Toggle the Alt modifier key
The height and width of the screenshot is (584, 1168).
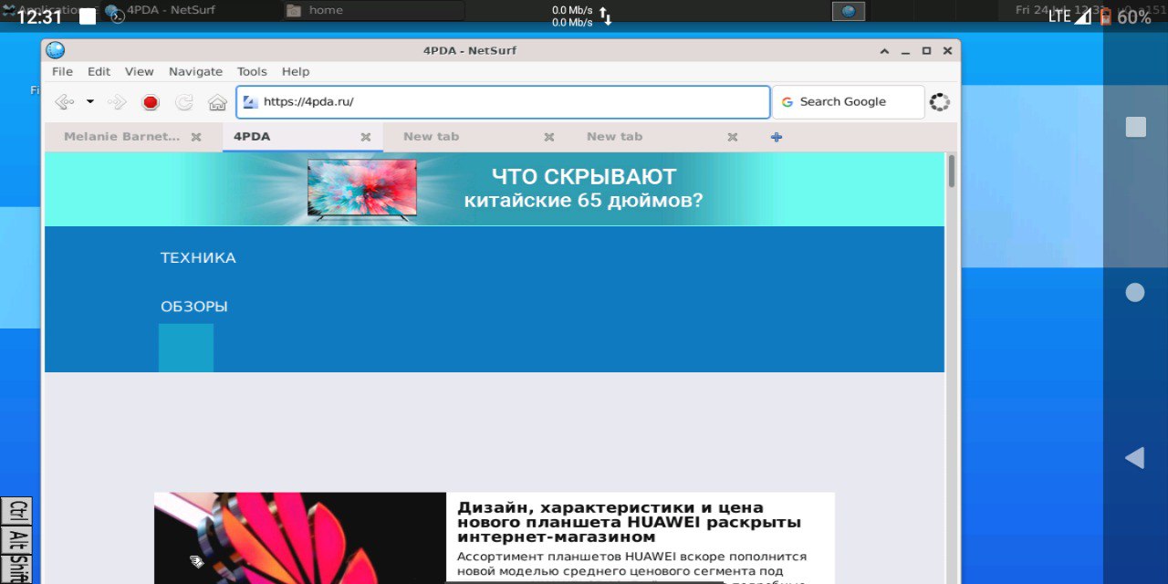click(x=18, y=539)
